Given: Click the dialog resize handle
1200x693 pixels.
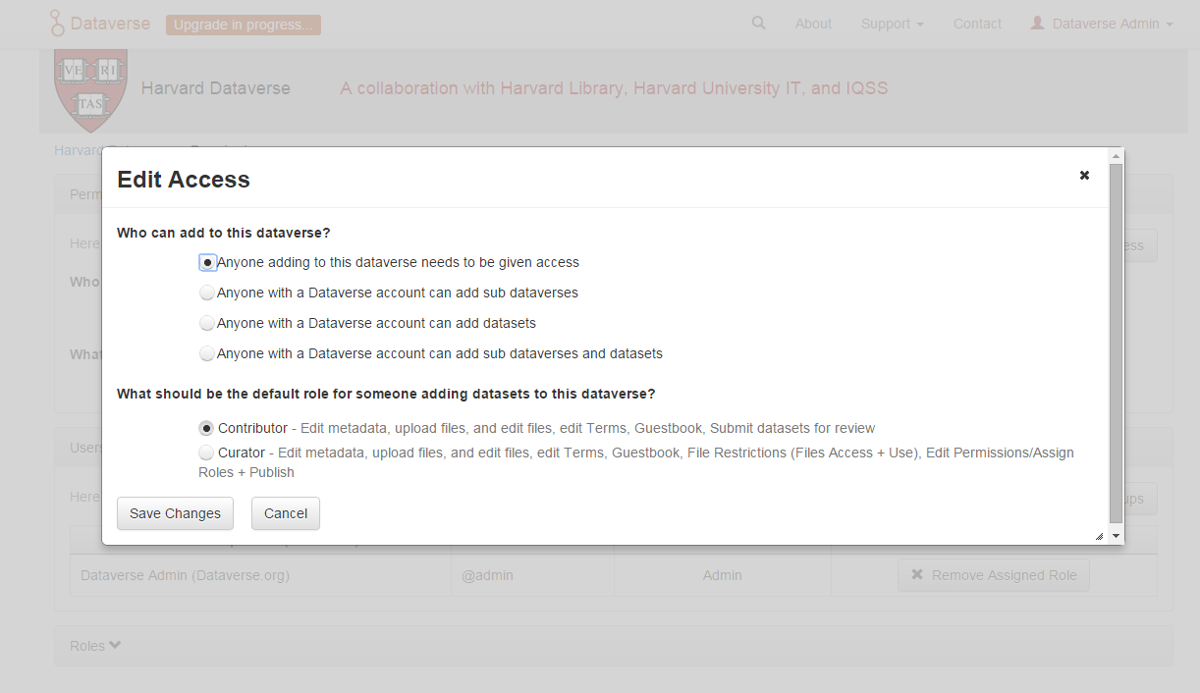Looking at the screenshot, I should (x=1099, y=536).
